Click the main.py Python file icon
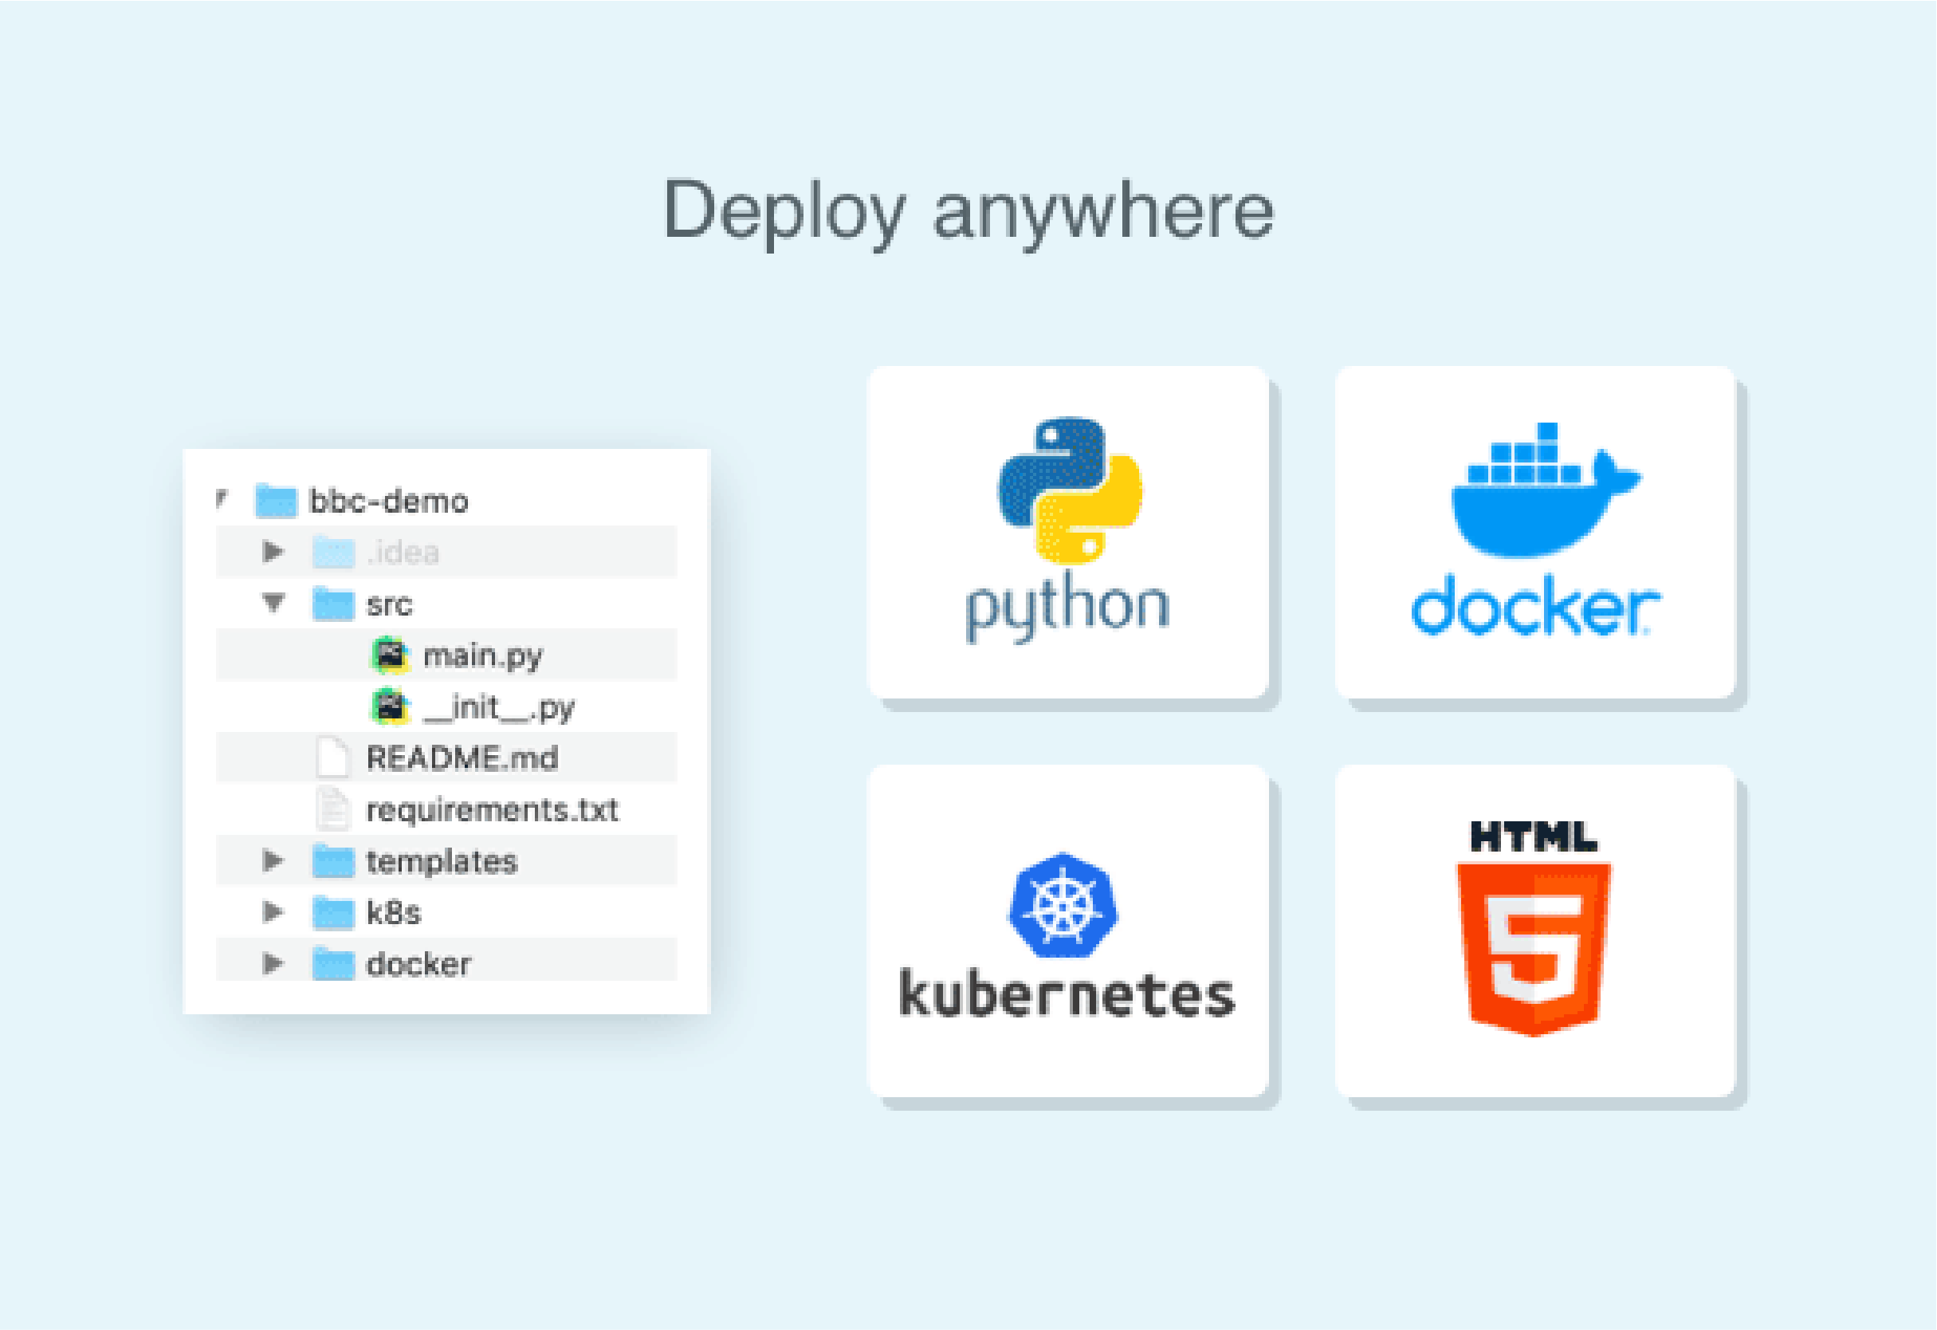 (x=390, y=655)
